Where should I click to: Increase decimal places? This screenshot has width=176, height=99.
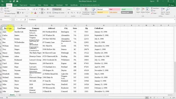pyautogui.click(x=78, y=13)
